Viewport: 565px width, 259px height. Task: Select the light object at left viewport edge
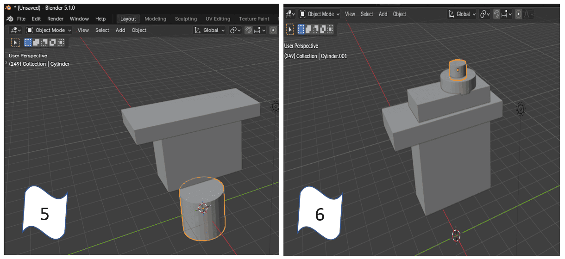[x=276, y=107]
